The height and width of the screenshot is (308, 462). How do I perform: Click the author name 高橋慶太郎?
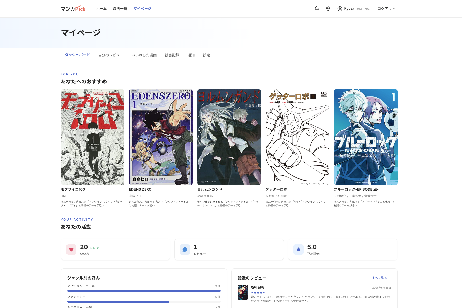pos(205,196)
